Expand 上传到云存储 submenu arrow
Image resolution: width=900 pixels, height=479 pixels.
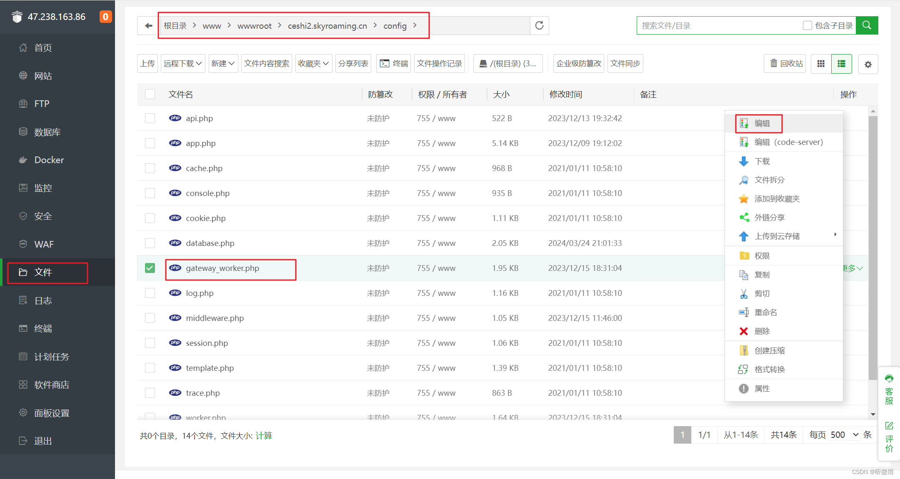pyautogui.click(x=835, y=235)
